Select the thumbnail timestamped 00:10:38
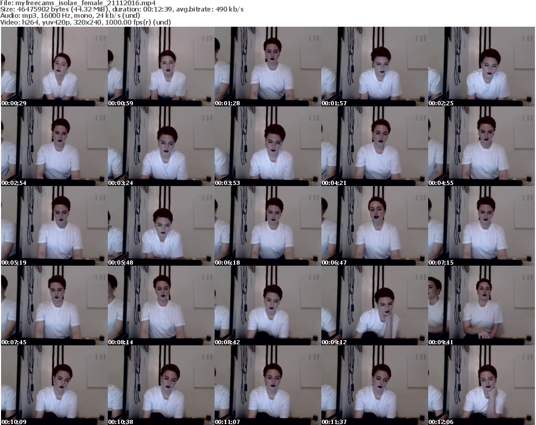This screenshot has height=425, width=536. 161,385
